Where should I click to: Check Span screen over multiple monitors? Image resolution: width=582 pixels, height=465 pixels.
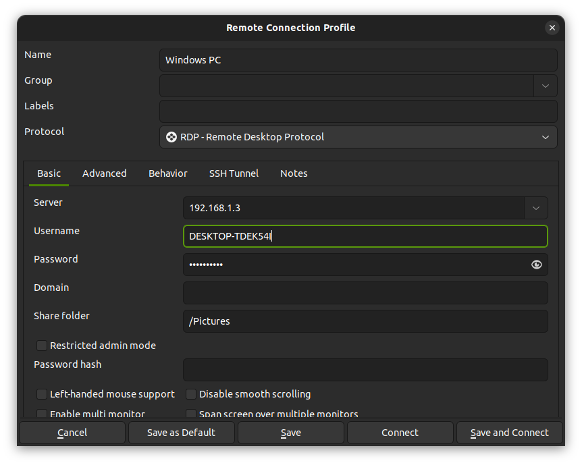click(x=190, y=414)
